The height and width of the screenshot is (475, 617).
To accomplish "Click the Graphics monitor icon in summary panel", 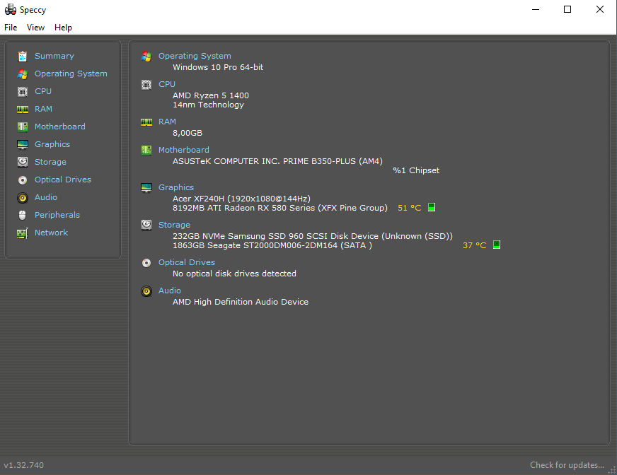I will (146, 187).
